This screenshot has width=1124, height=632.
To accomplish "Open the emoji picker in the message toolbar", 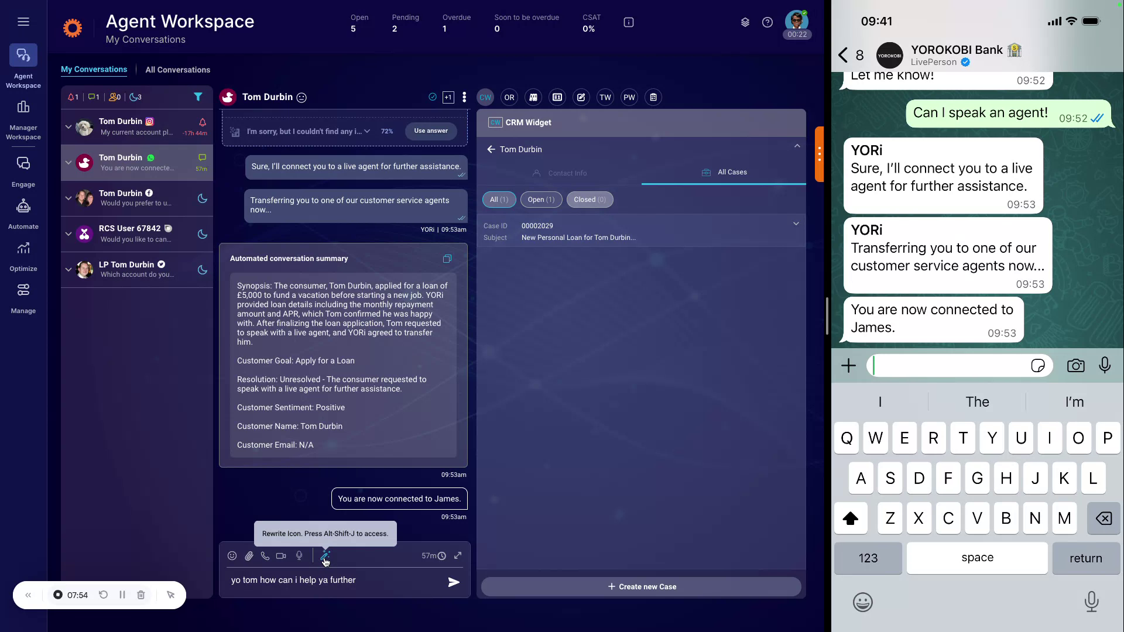I will coord(232,556).
